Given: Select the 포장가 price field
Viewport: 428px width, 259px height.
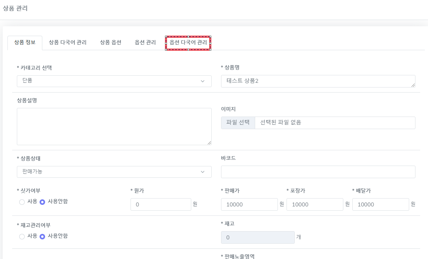Looking at the screenshot, I should (315, 204).
